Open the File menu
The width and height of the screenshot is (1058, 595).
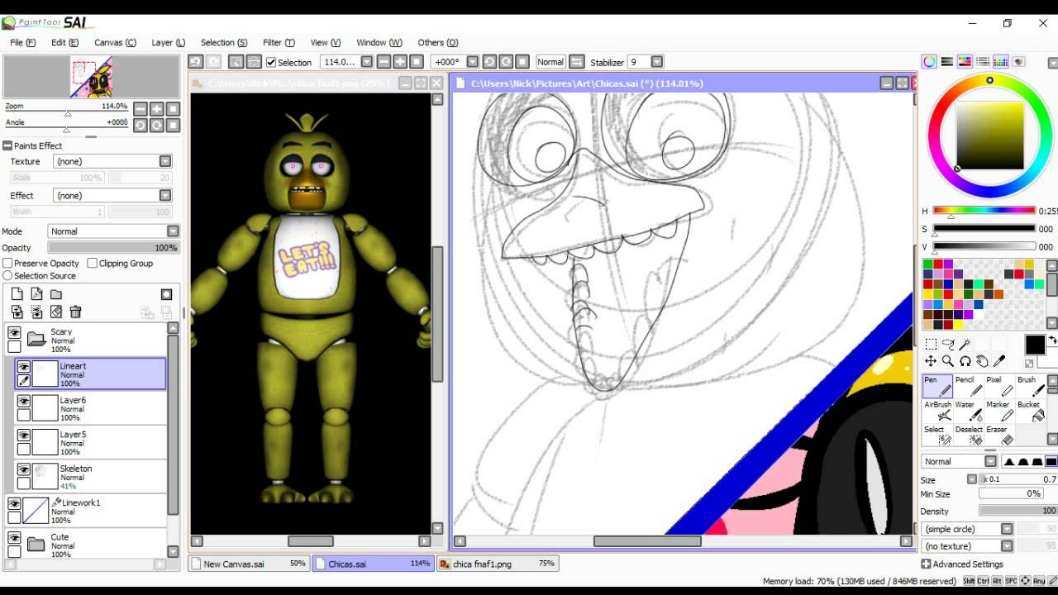tap(22, 42)
